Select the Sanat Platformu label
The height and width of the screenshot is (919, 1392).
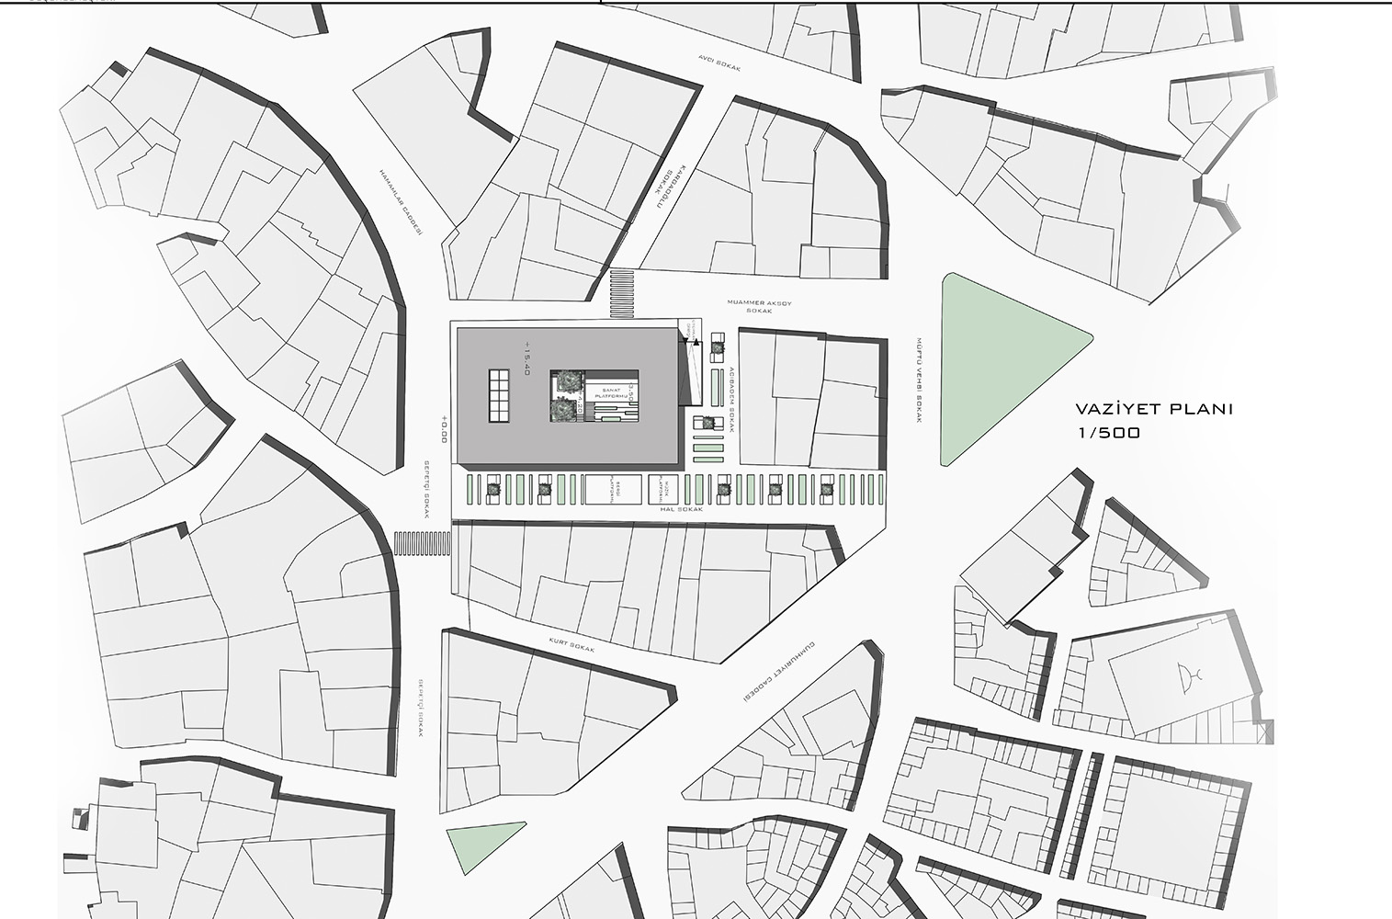613,393
